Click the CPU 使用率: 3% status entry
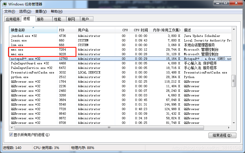 [x=47, y=148]
